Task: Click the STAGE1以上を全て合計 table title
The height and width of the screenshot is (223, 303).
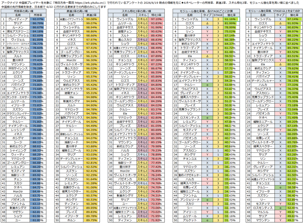Action: (x=274, y=11)
